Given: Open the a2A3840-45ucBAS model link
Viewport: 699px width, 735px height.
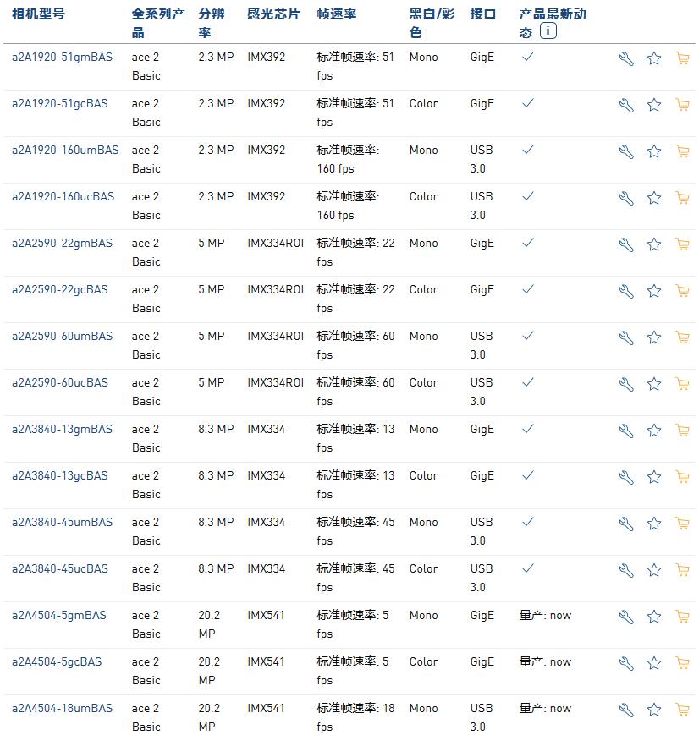Looking at the screenshot, I should 59,568.
